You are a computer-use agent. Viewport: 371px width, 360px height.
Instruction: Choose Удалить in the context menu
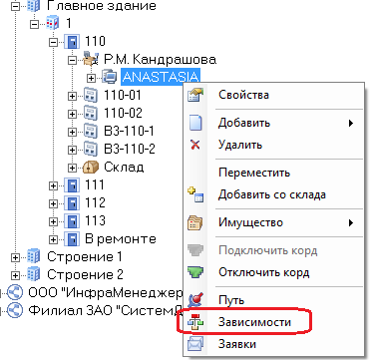273,145
